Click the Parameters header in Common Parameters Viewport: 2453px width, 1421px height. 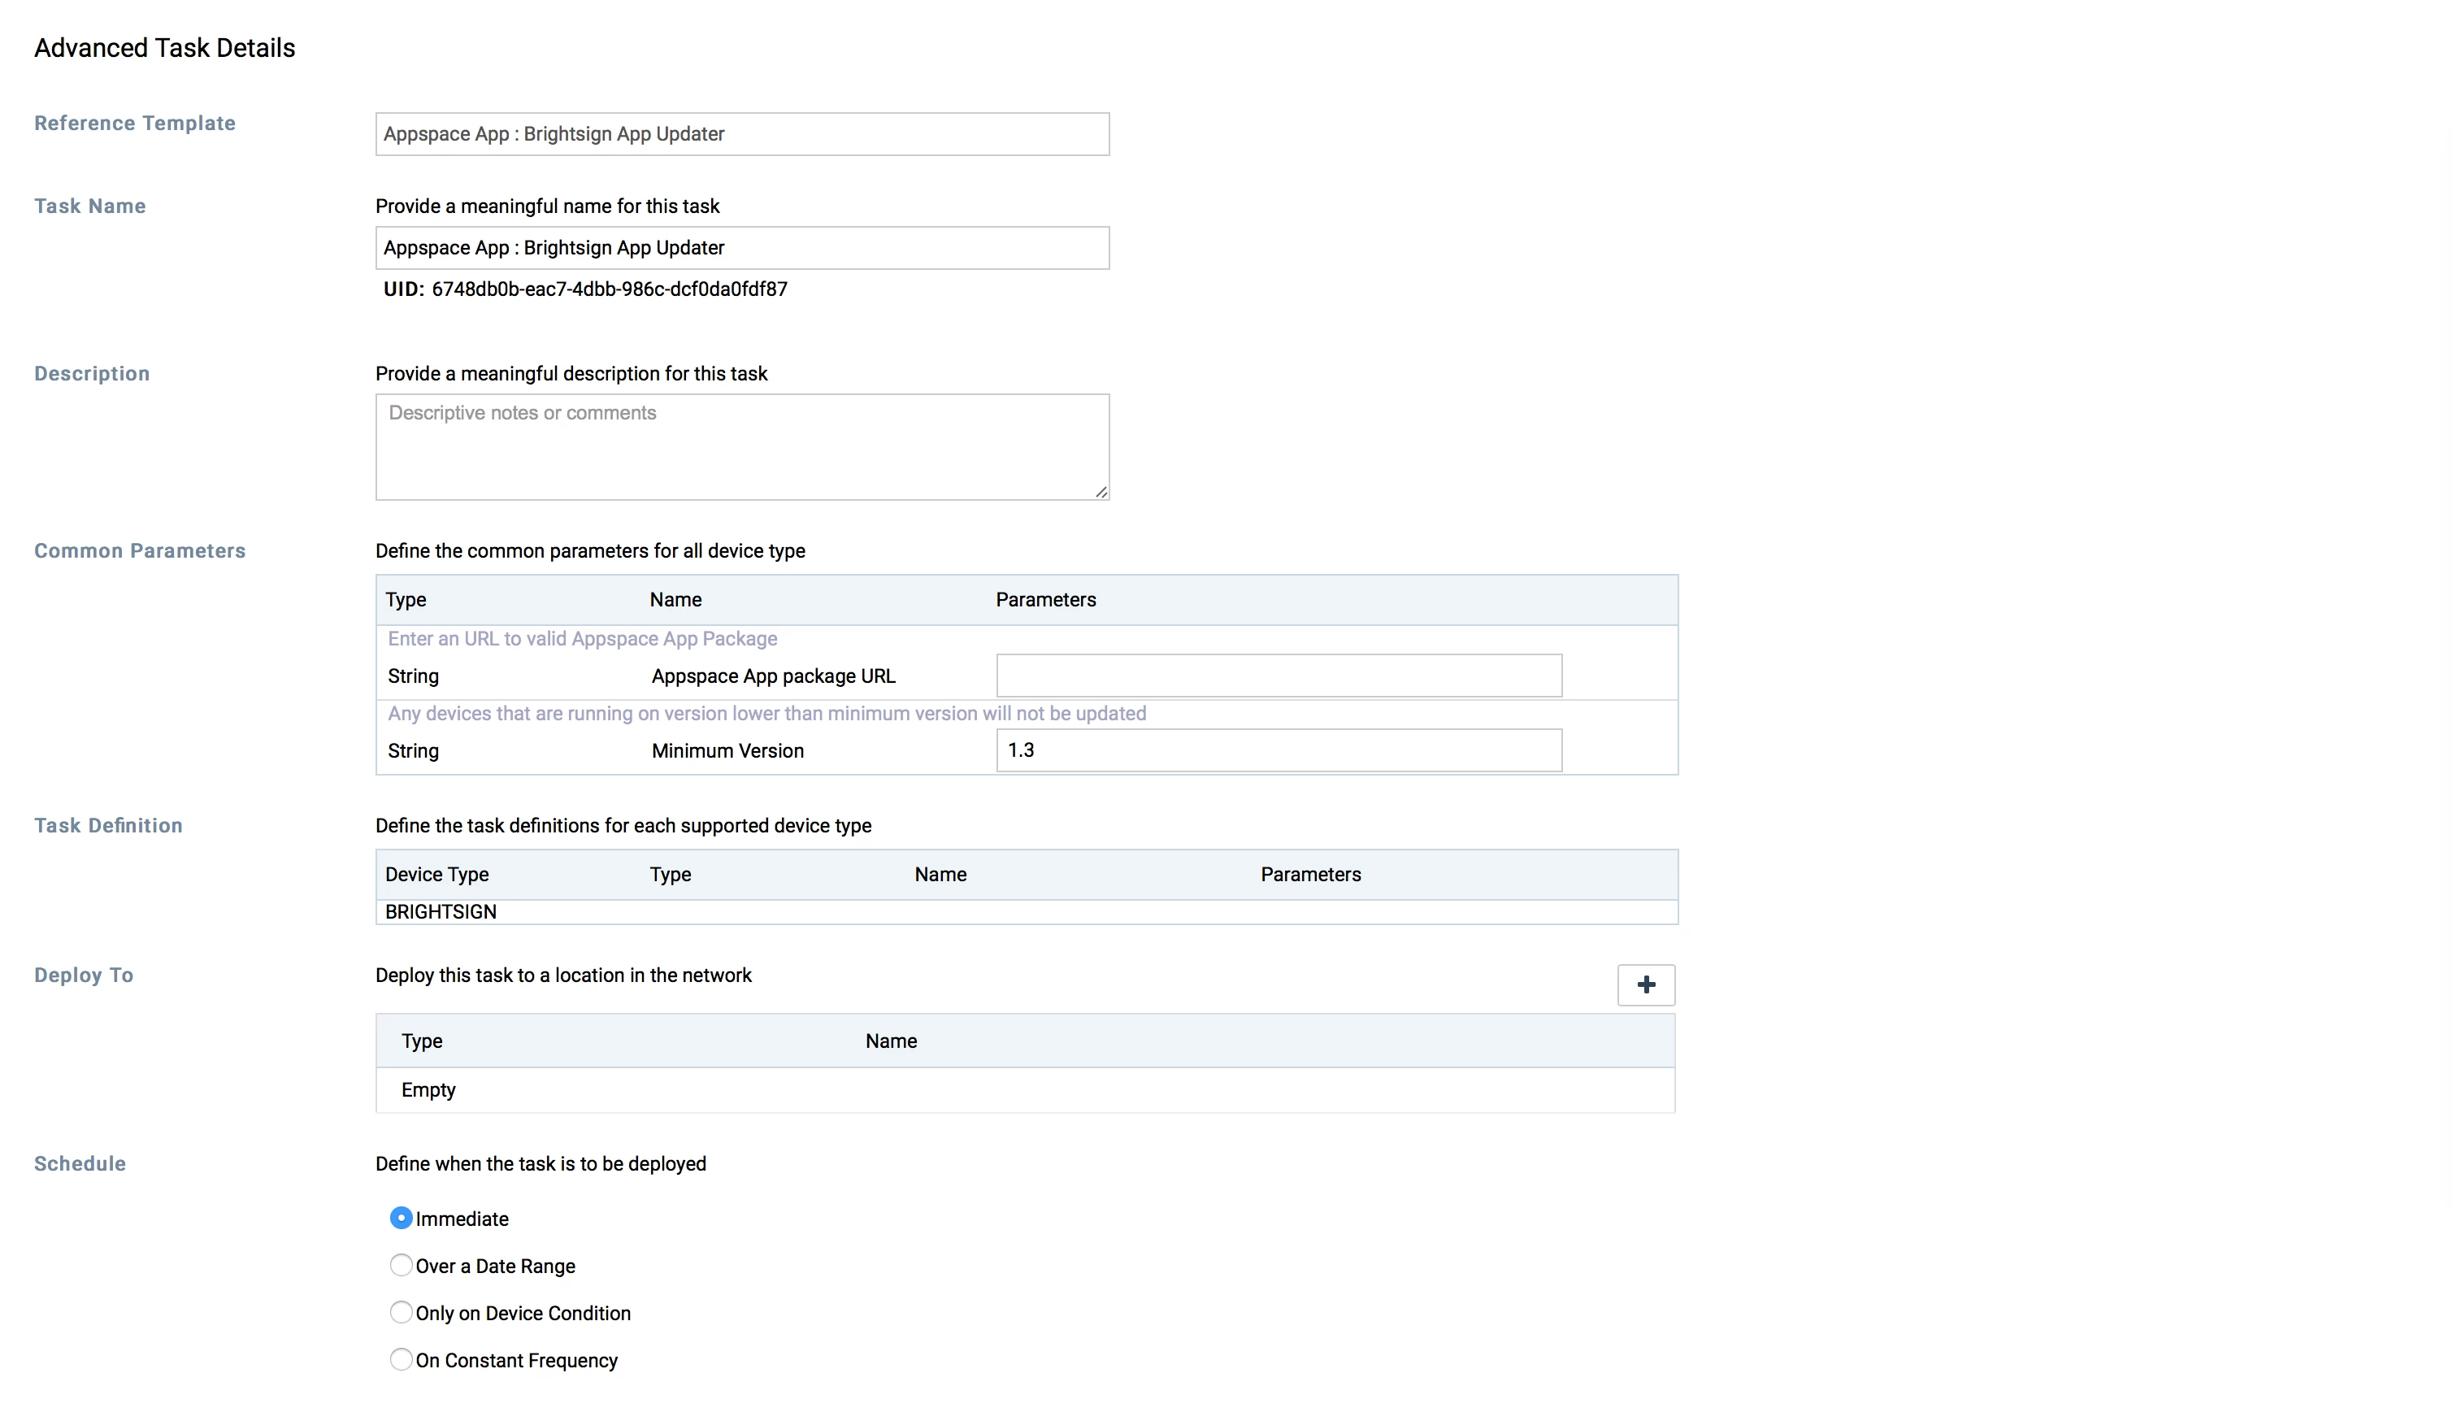[1045, 600]
